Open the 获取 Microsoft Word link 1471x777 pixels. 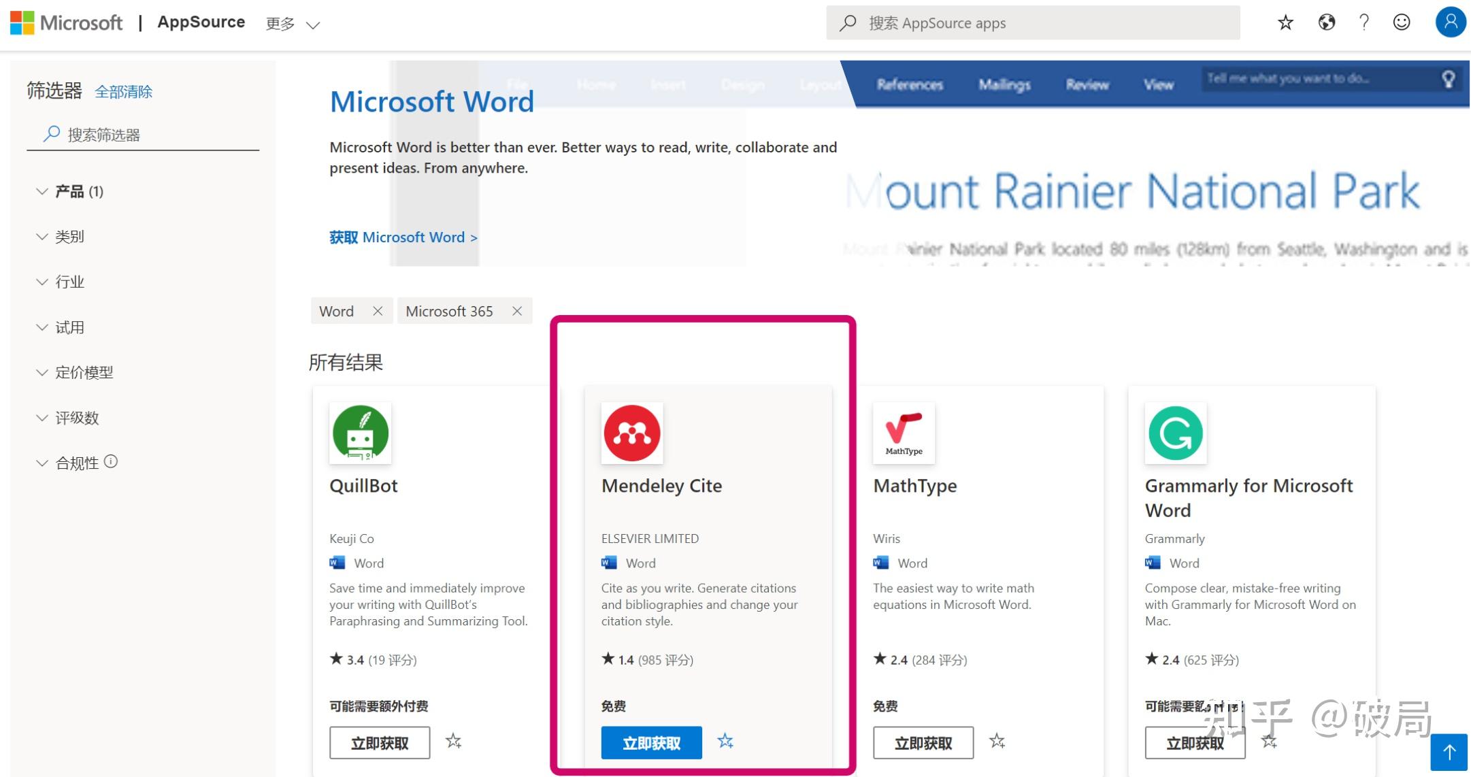pyautogui.click(x=403, y=237)
